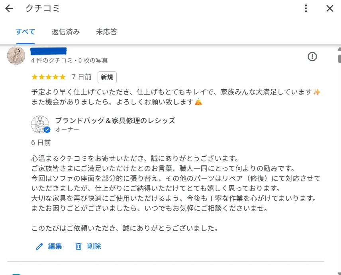Click the fifth star of the rating

(62, 77)
